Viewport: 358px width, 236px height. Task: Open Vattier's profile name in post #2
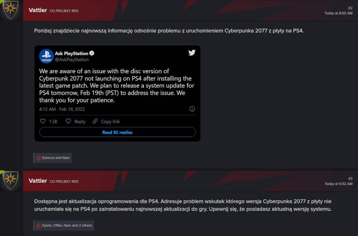click(38, 10)
